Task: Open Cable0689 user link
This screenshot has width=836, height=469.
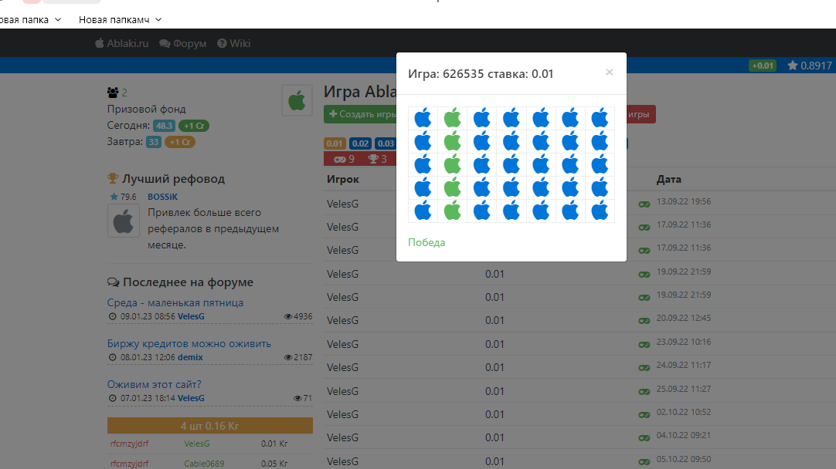Action: point(204,464)
